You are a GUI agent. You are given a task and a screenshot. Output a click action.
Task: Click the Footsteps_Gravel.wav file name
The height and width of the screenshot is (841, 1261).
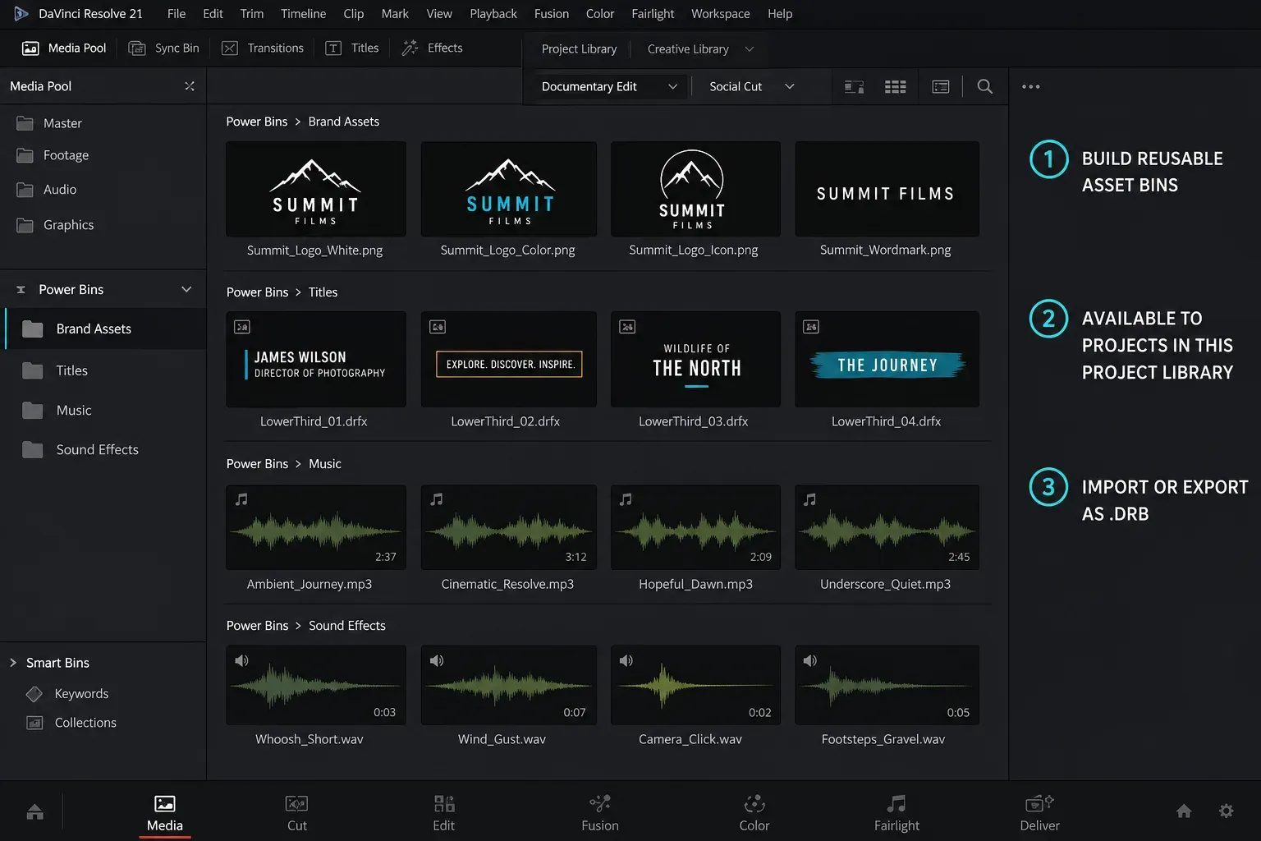(883, 739)
